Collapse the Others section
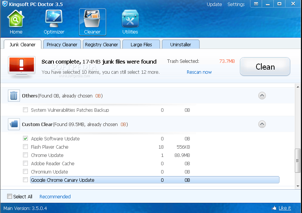The image size is (302, 213). (x=262, y=96)
